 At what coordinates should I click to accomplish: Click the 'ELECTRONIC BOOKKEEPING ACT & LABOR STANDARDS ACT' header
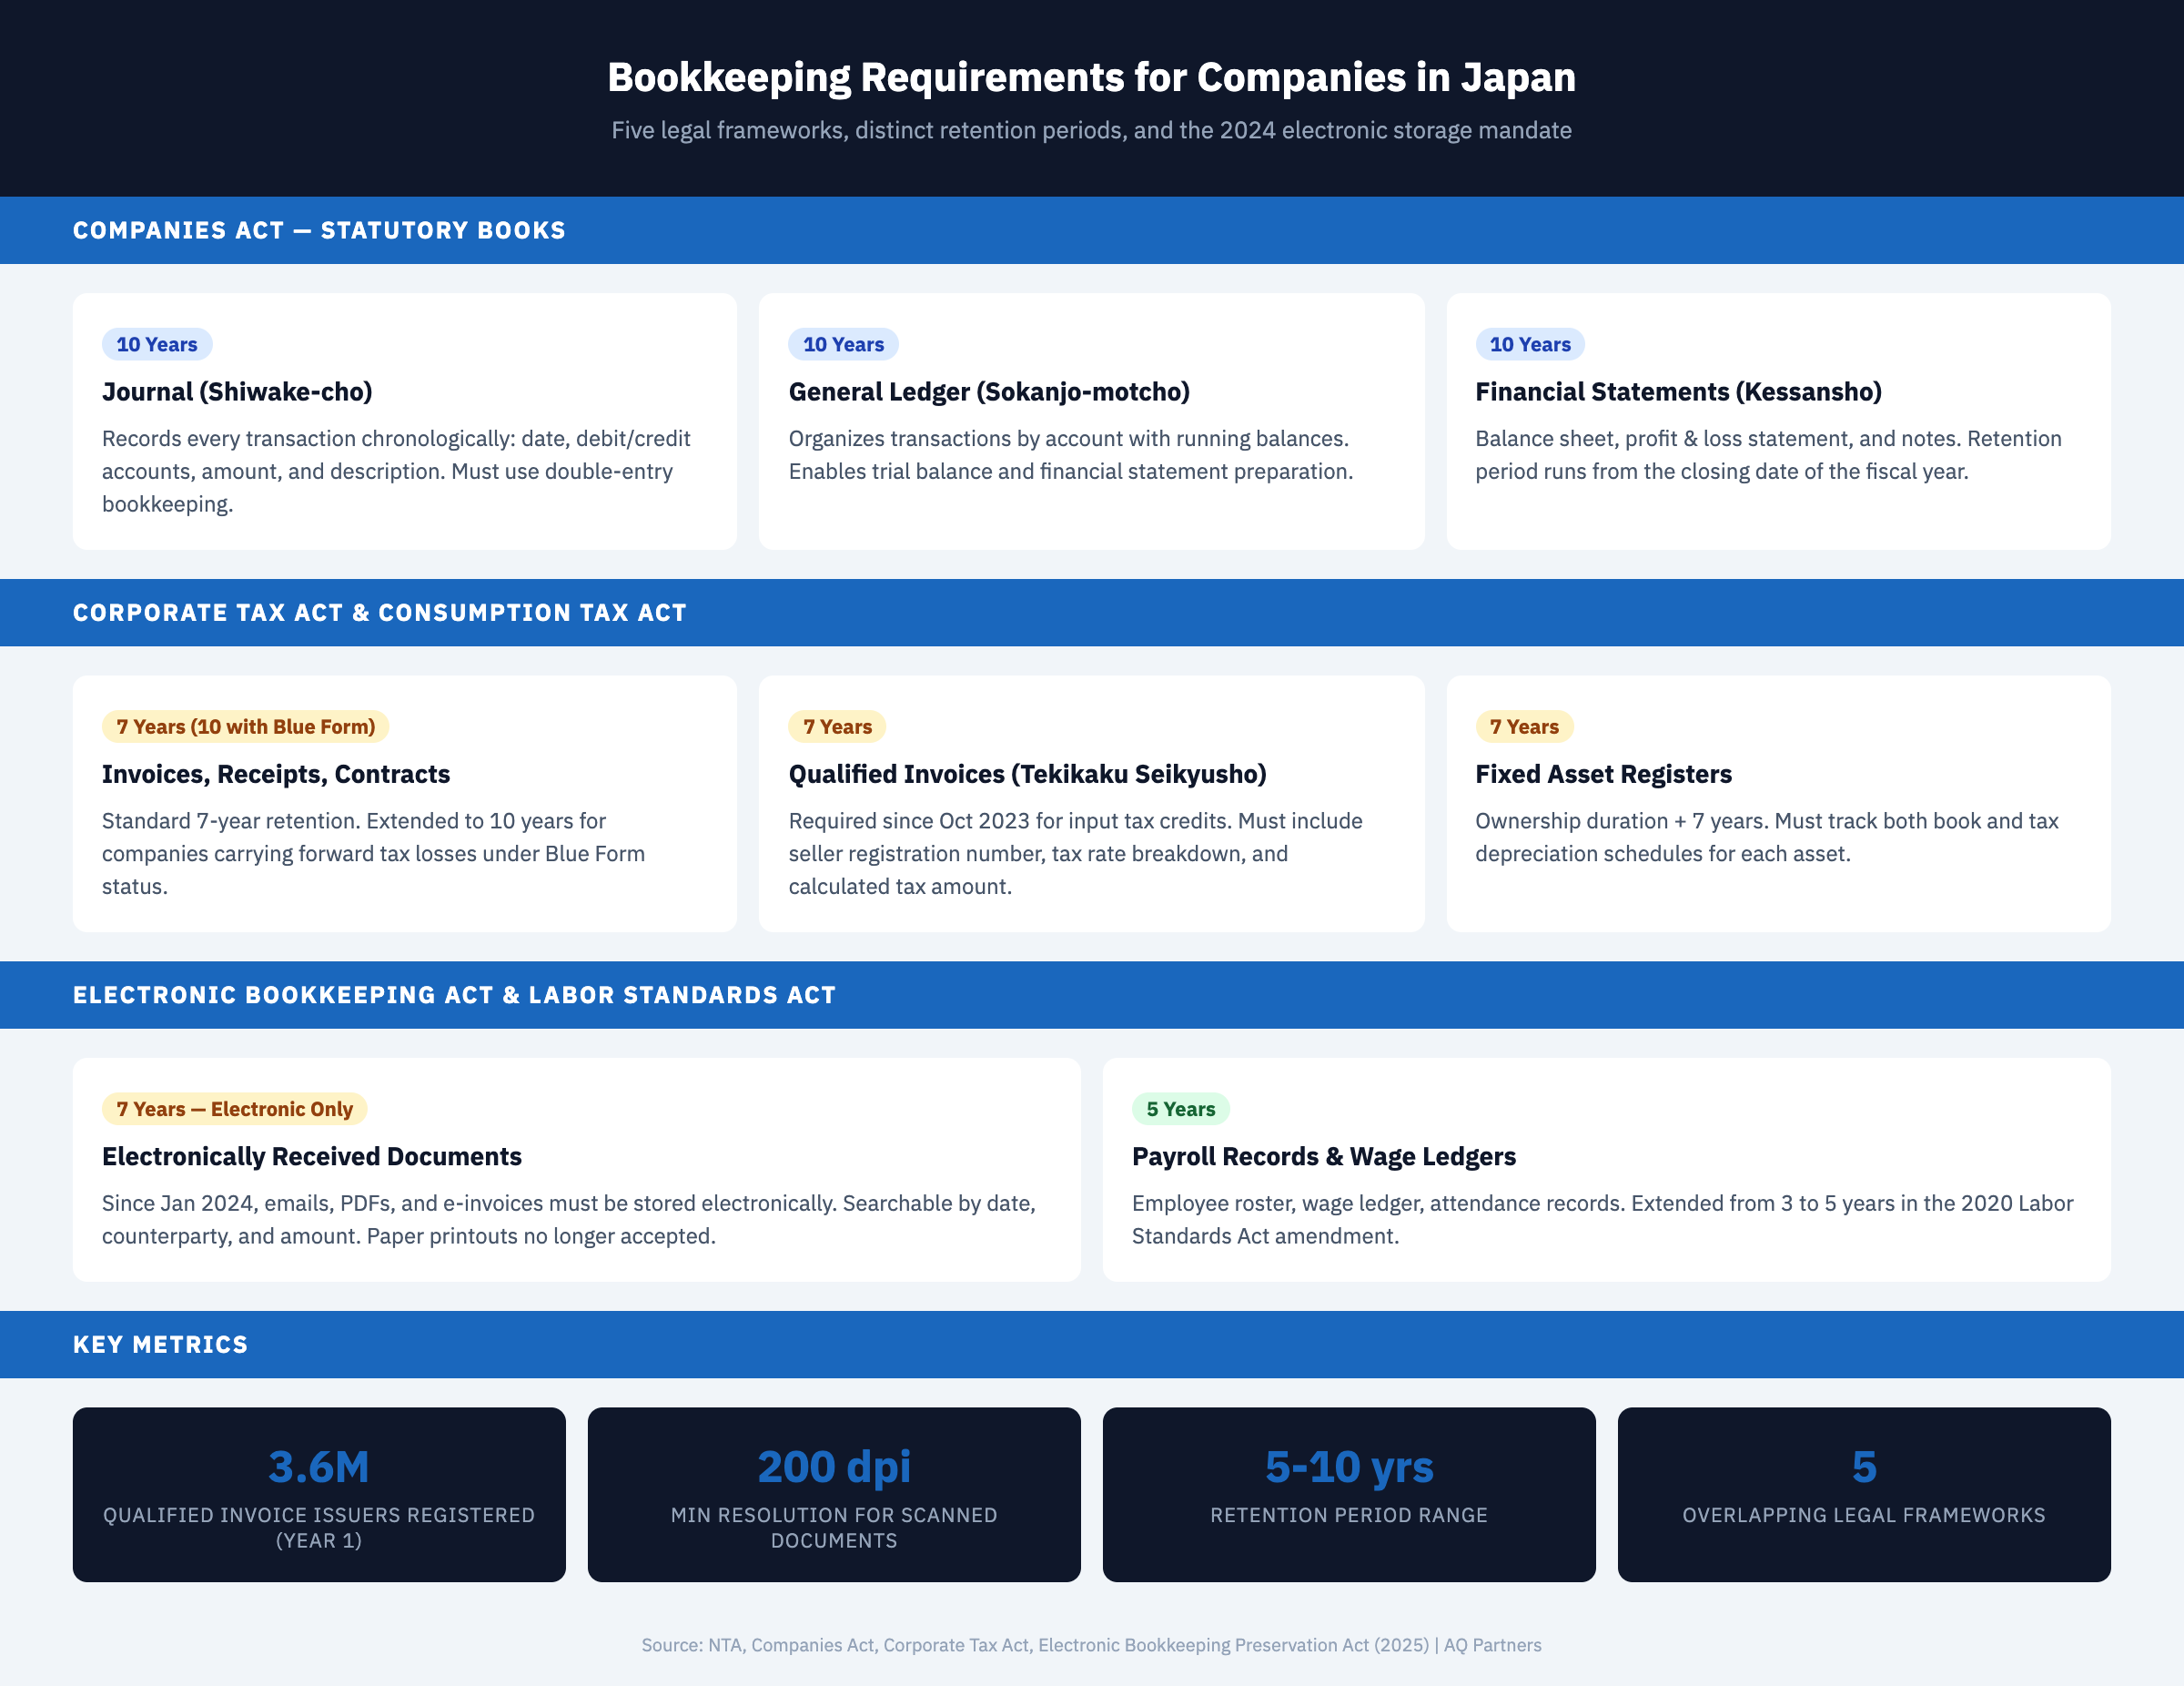454,995
